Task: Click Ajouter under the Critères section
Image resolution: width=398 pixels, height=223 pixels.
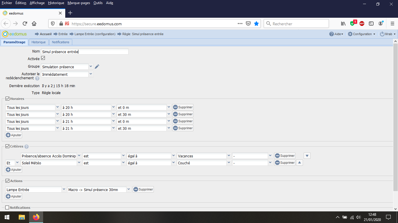Action: click(x=14, y=170)
